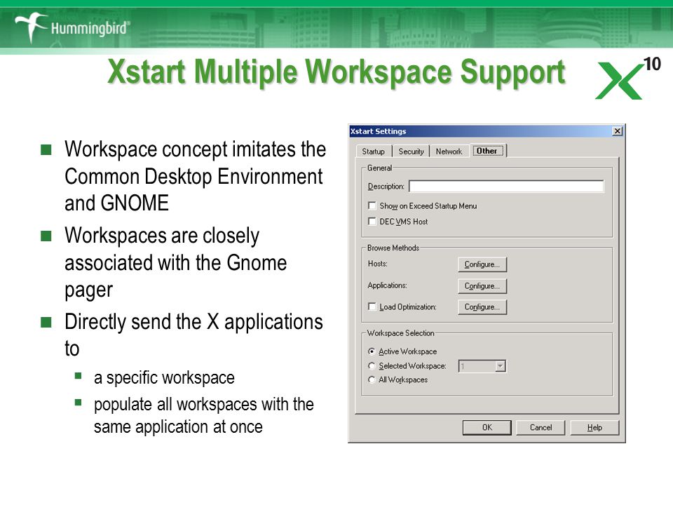Screen dimensions: 673x505
Task: Click the Other tab
Action: (488, 151)
